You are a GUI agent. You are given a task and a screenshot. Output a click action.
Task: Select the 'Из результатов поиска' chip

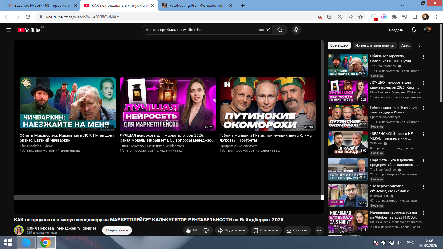click(374, 45)
